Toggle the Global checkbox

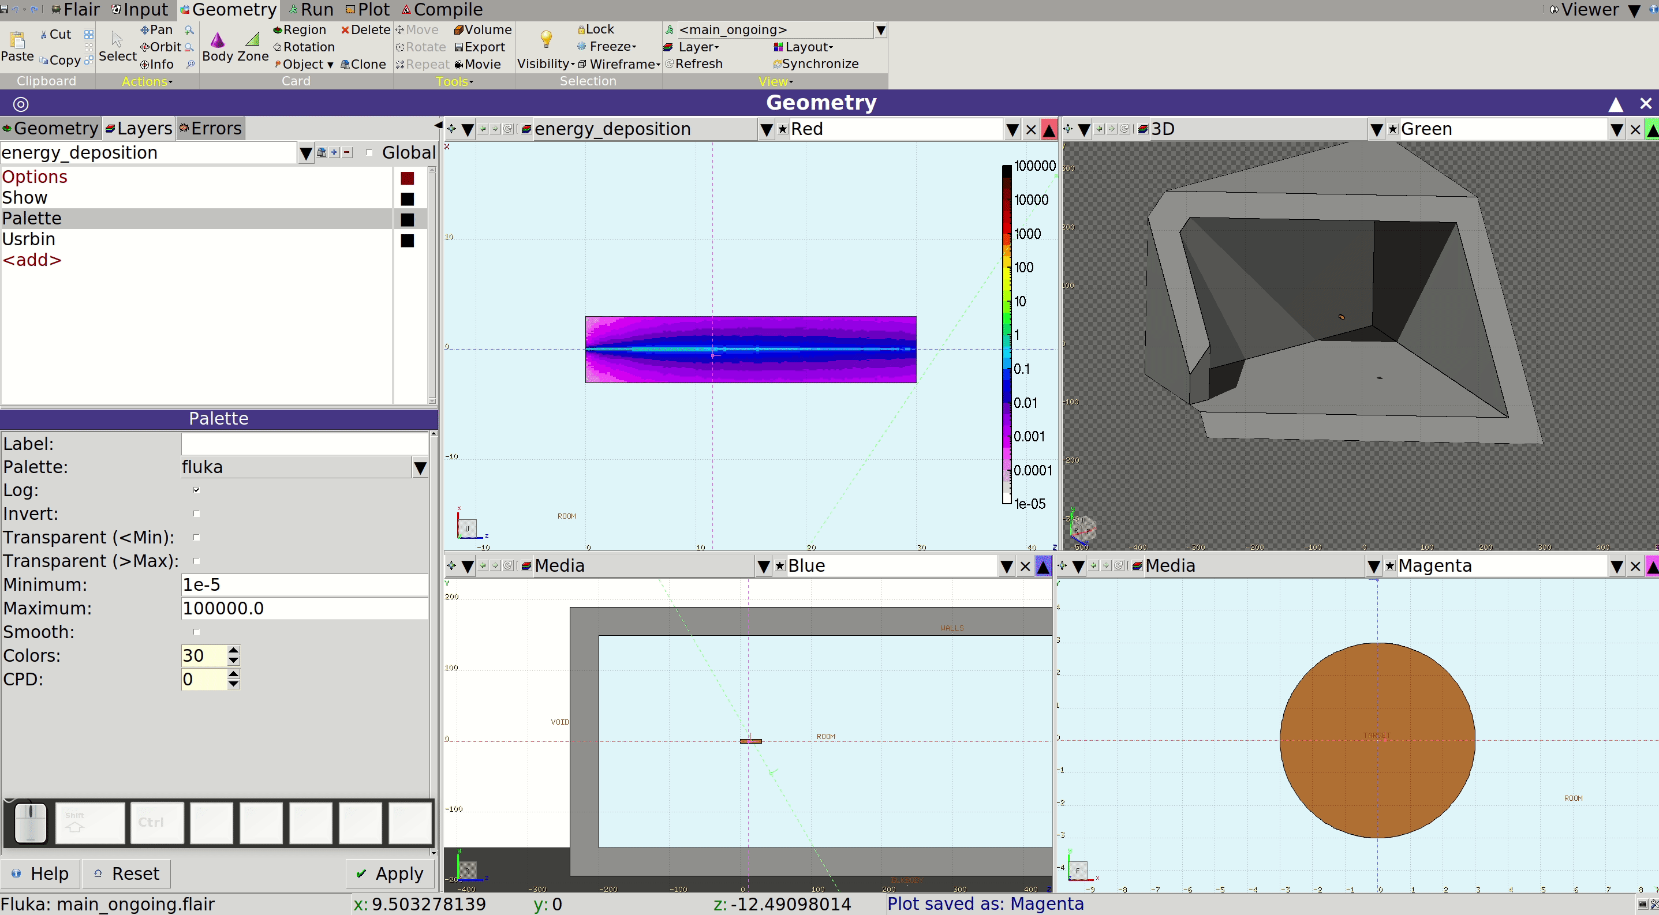click(x=369, y=152)
